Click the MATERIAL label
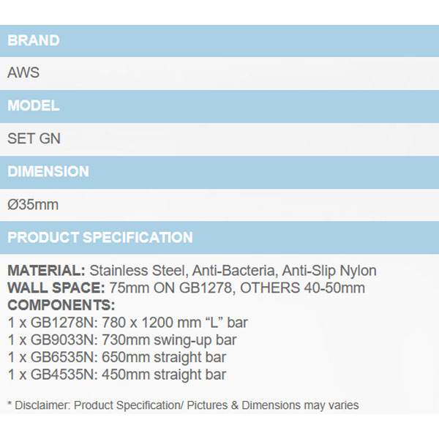Viewport: 439px width, 439px height. click(x=46, y=271)
